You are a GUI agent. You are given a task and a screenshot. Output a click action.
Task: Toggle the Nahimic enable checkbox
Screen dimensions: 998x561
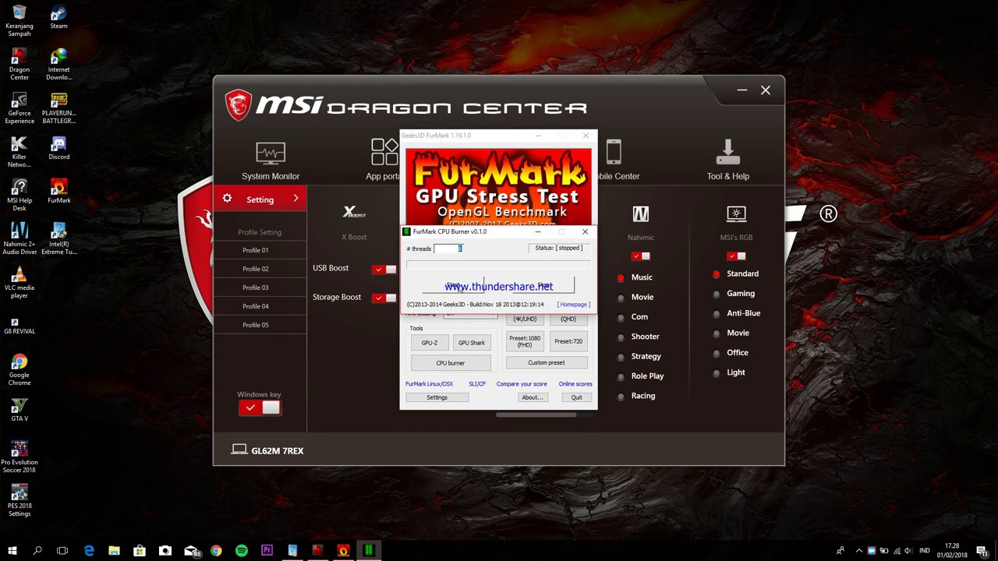coord(640,256)
